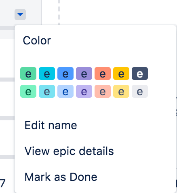Pick the light yellow epic color swatch
Image resolution: width=177 pixels, height=193 pixels.
point(121,91)
